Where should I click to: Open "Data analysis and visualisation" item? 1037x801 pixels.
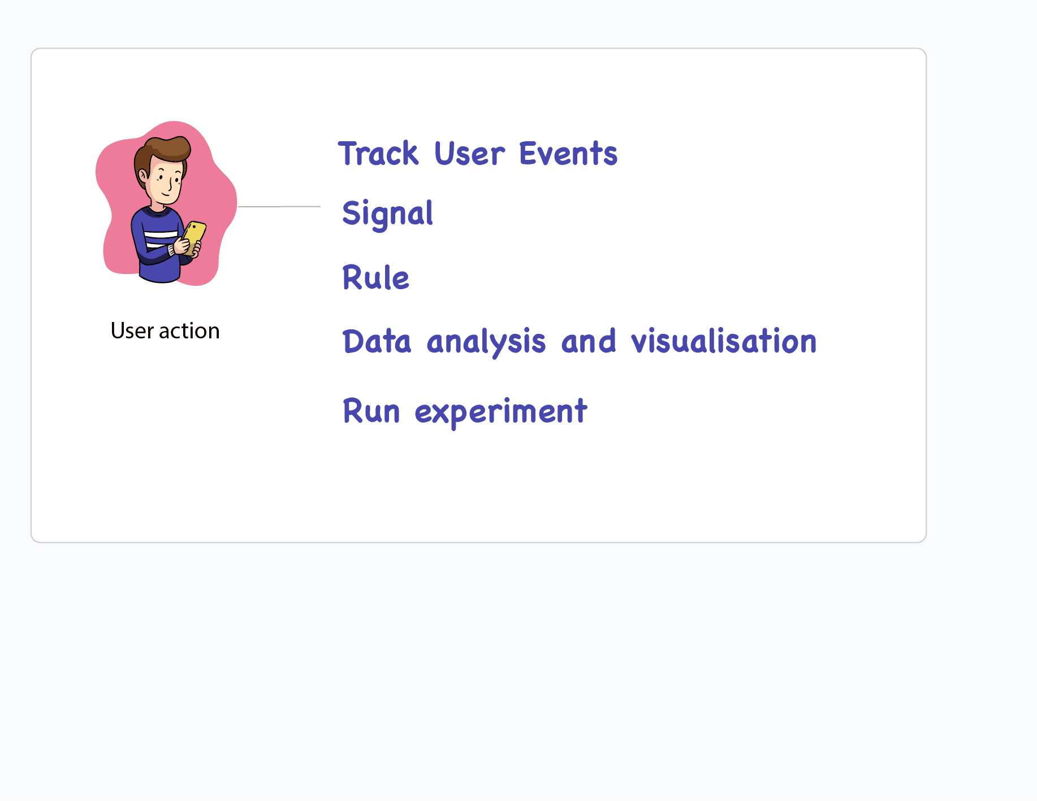coord(579,342)
